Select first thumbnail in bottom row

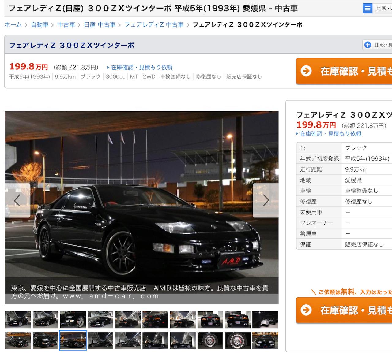[x=18, y=340]
